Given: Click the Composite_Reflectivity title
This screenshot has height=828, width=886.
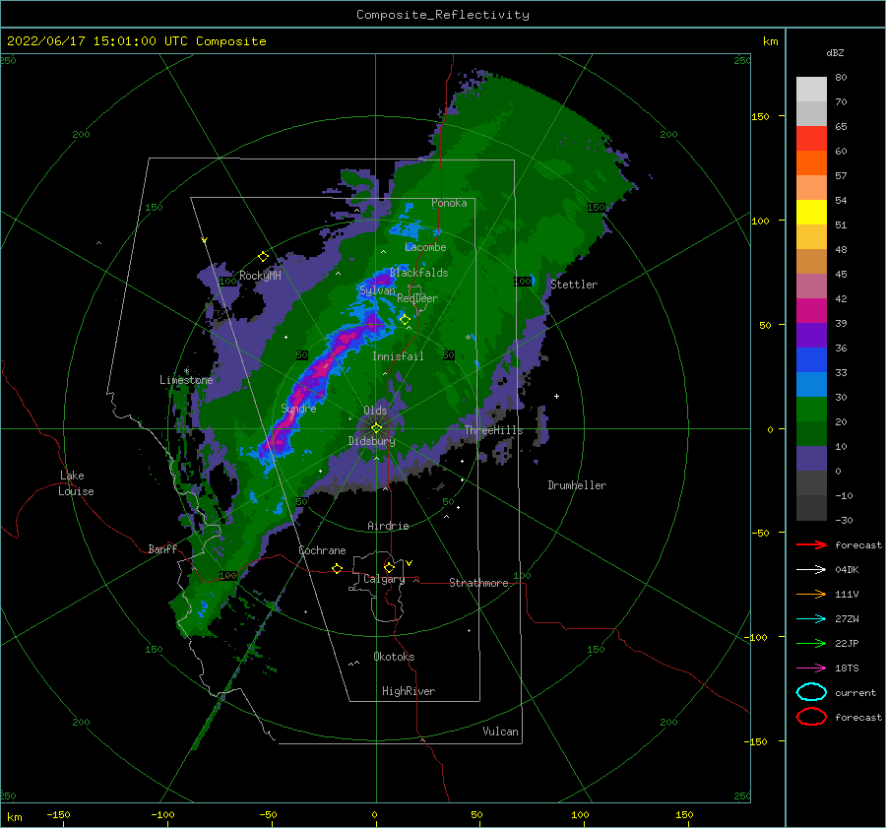Looking at the screenshot, I should coord(443,15).
